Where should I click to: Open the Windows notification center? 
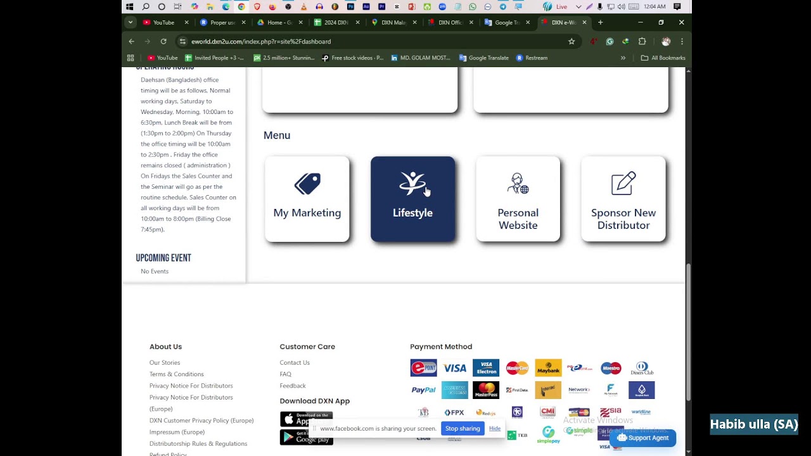coord(677,6)
